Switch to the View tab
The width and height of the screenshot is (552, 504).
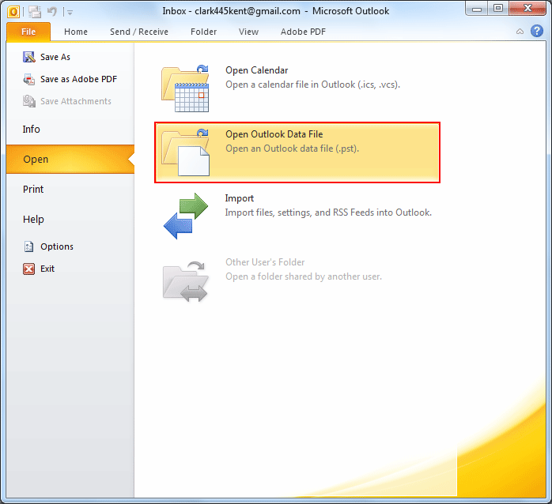click(248, 32)
